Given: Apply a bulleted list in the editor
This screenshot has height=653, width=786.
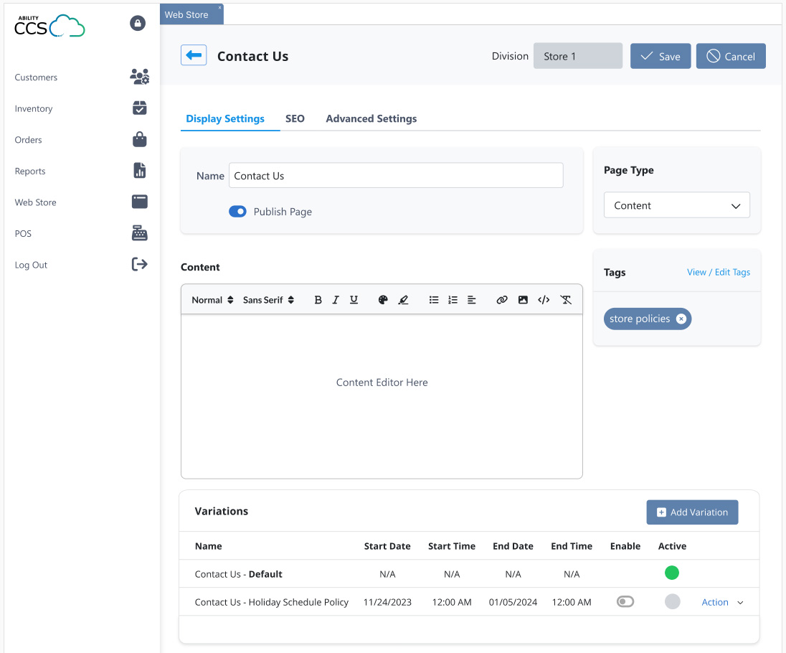Looking at the screenshot, I should (x=434, y=299).
